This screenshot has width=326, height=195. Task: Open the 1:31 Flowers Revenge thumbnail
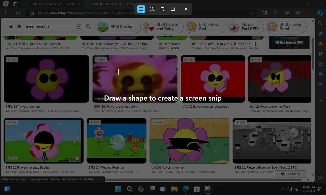pos(117,141)
